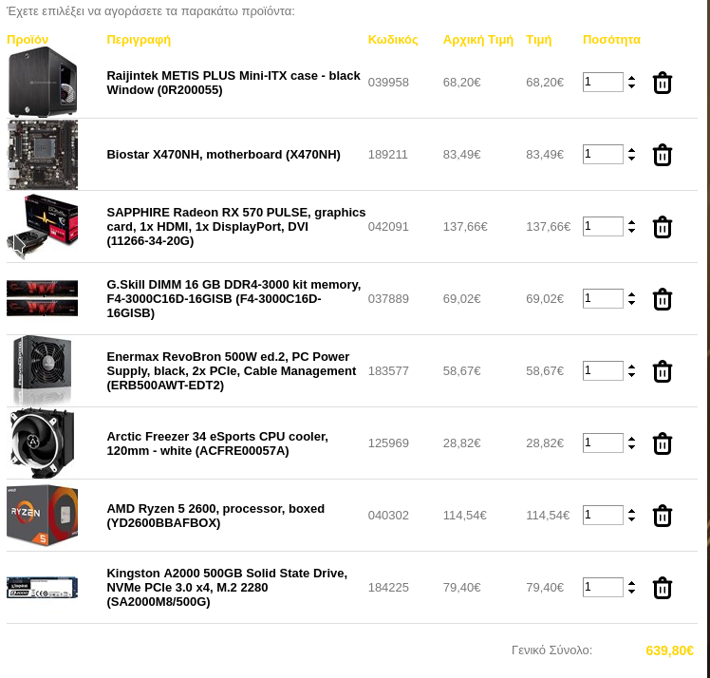Decrease quantity of Kingston A2000 SSD

pyautogui.click(x=631, y=591)
